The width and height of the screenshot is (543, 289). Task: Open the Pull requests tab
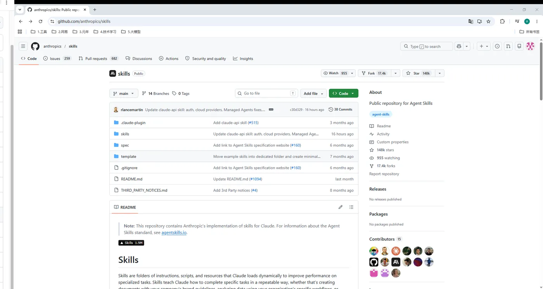[99, 58]
